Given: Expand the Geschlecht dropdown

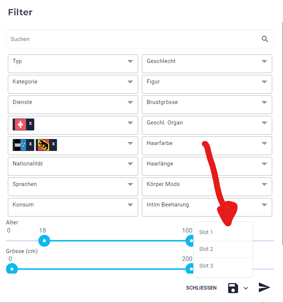Looking at the screenshot, I should tap(207, 64).
